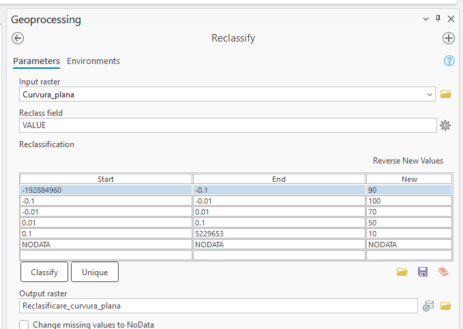This screenshot has height=329, width=463.
Task: Click the Classify button
Action: 44,272
